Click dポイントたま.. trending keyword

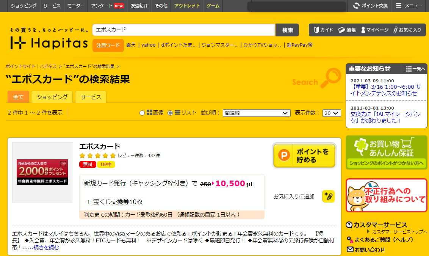coord(178,45)
